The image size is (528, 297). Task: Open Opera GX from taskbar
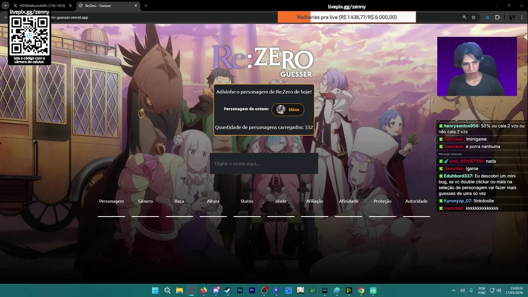pyautogui.click(x=191, y=290)
